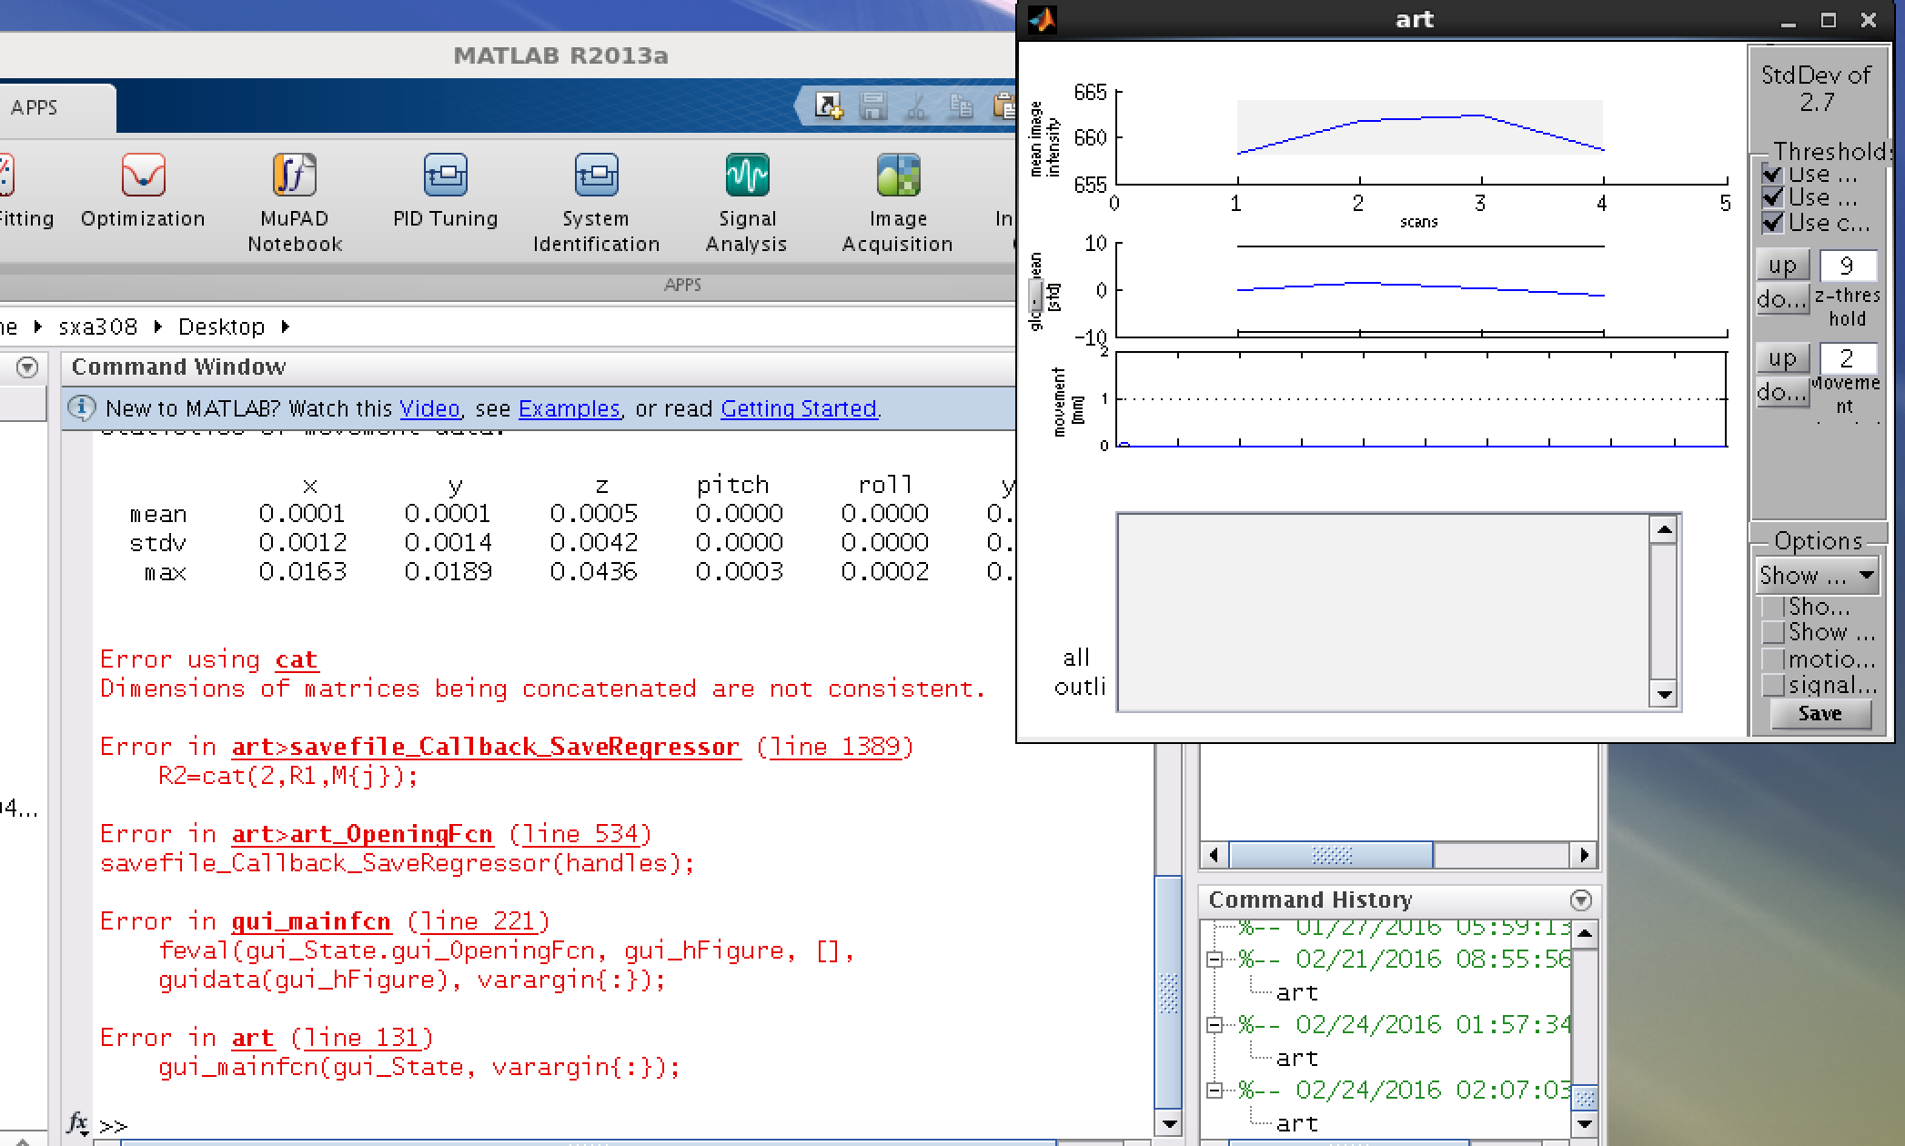Enable the 'motio...' option checkbox
Image resolution: width=1905 pixels, height=1146 pixels.
1773,658
